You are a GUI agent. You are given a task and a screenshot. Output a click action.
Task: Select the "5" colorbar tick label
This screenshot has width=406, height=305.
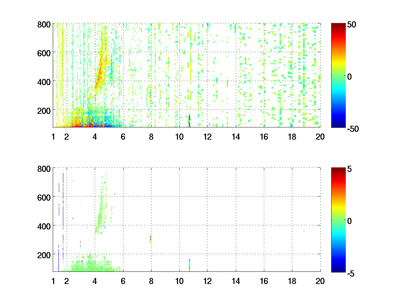(349, 169)
